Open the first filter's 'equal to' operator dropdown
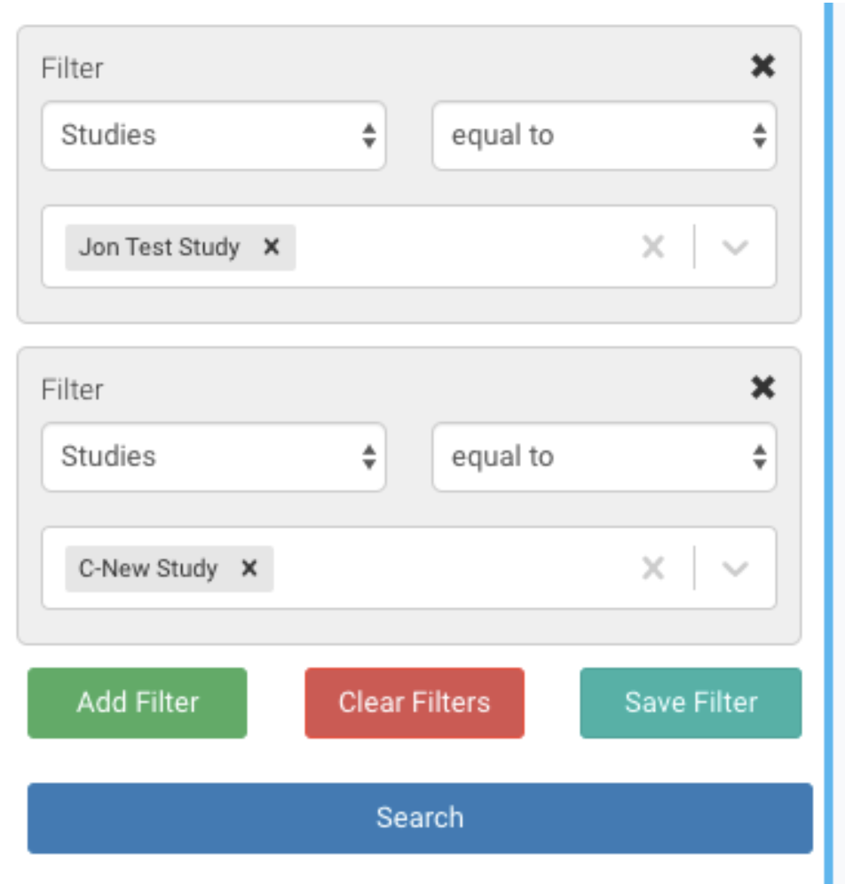 tap(604, 136)
